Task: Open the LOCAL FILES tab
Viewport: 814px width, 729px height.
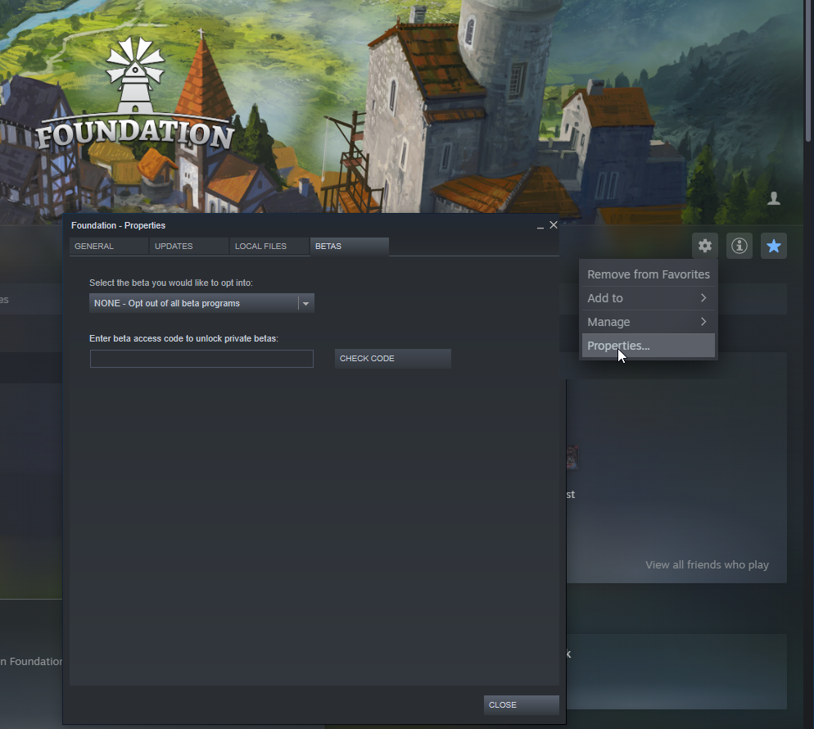Action: tap(269, 246)
